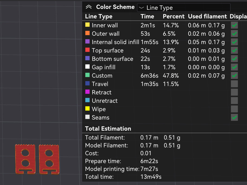Toggle Top surface display checkbox

[234, 50]
